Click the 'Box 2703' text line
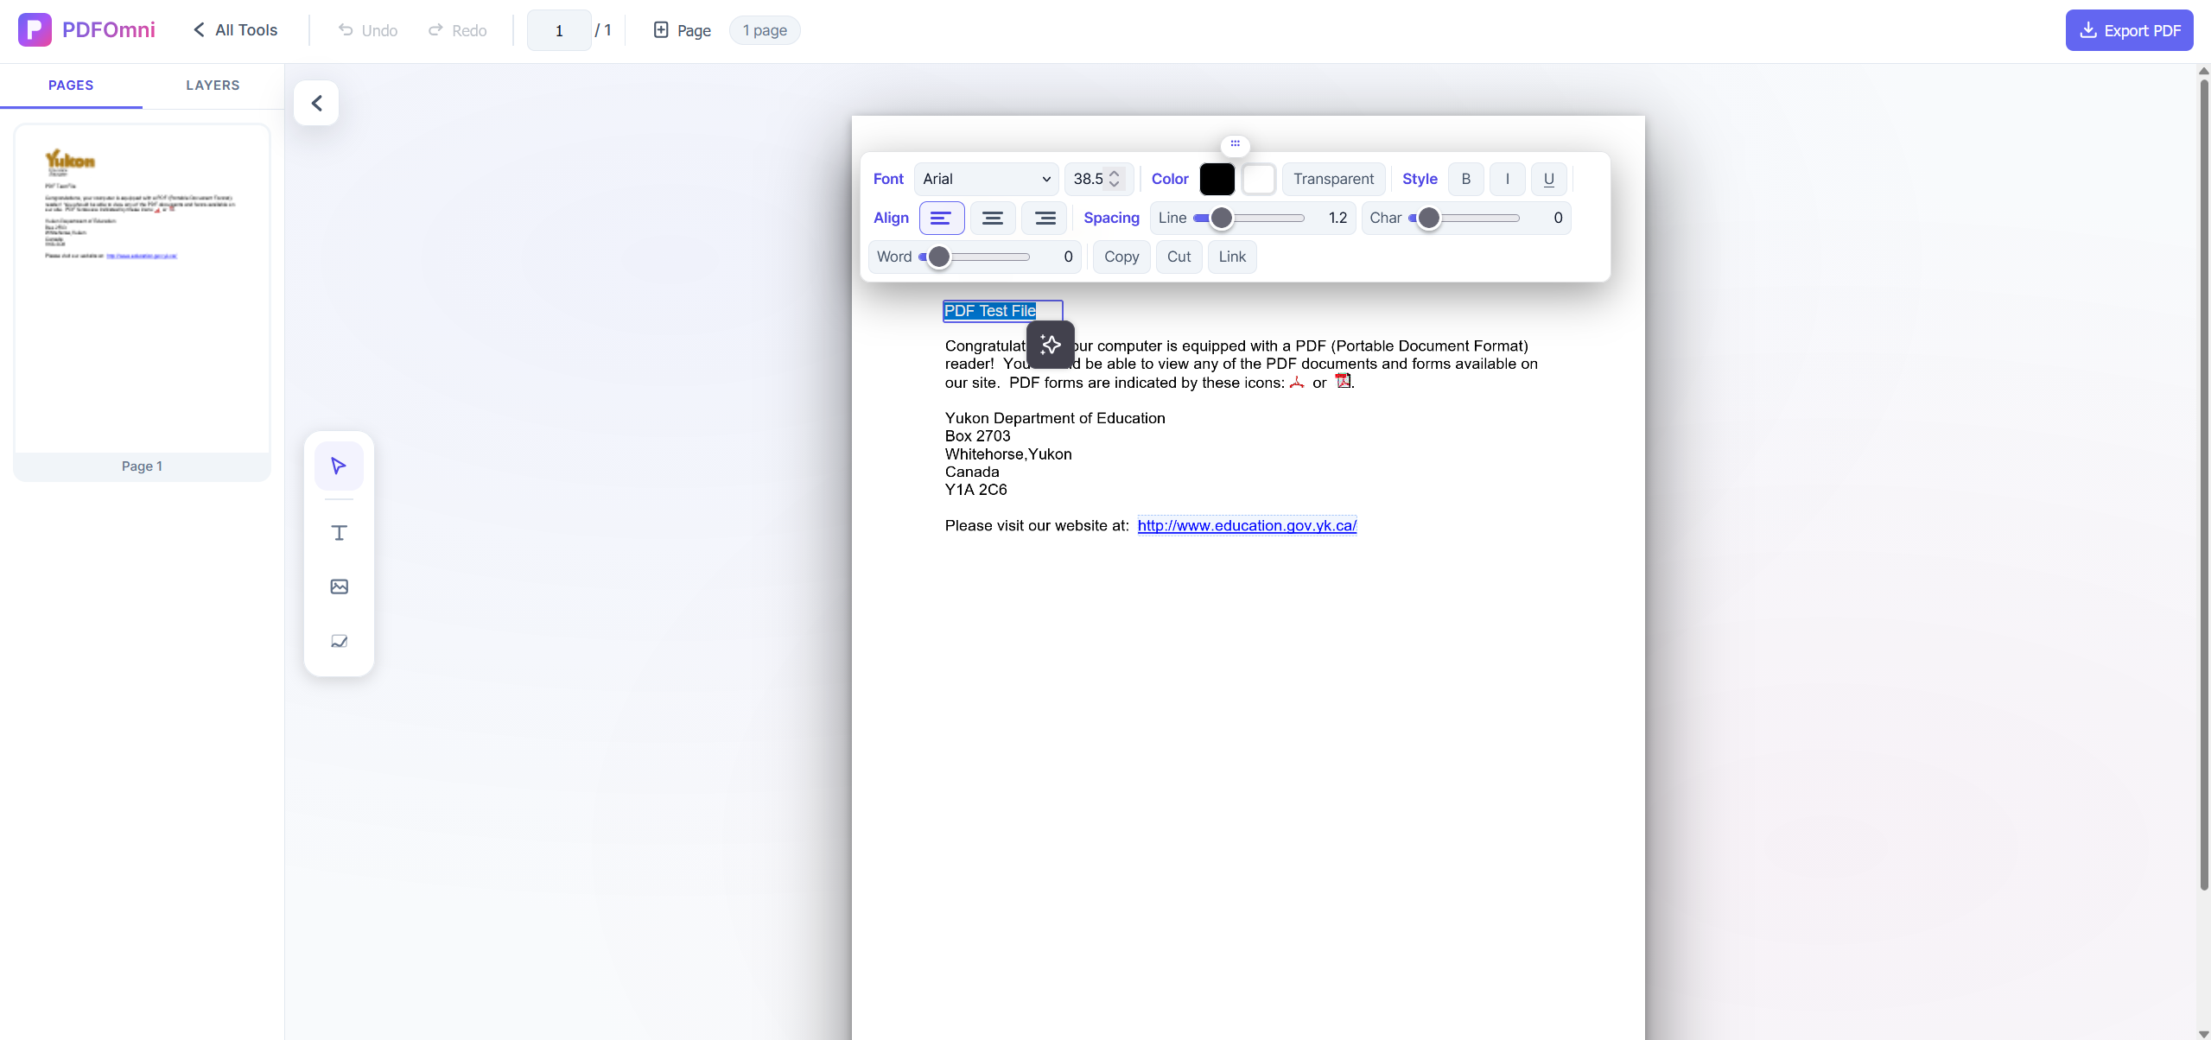 pos(977,436)
